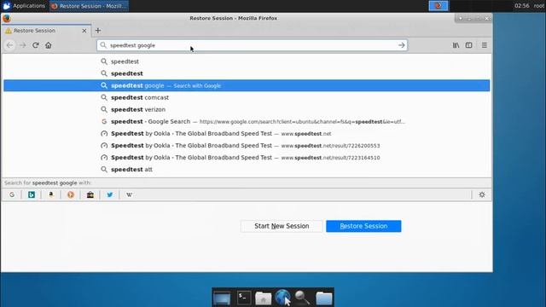Image resolution: width=546 pixels, height=307 pixels.
Task: Open the Firefox hamburger menu
Action: click(485, 45)
